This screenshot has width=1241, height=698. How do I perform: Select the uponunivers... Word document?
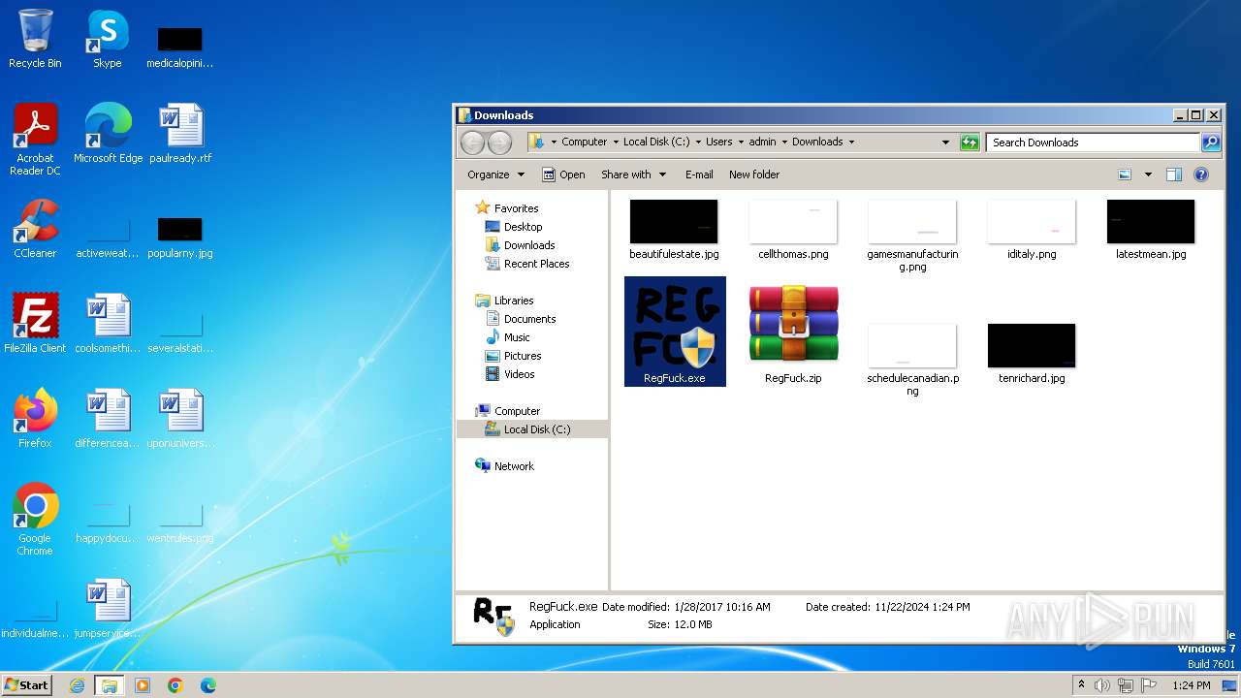pyautogui.click(x=180, y=418)
